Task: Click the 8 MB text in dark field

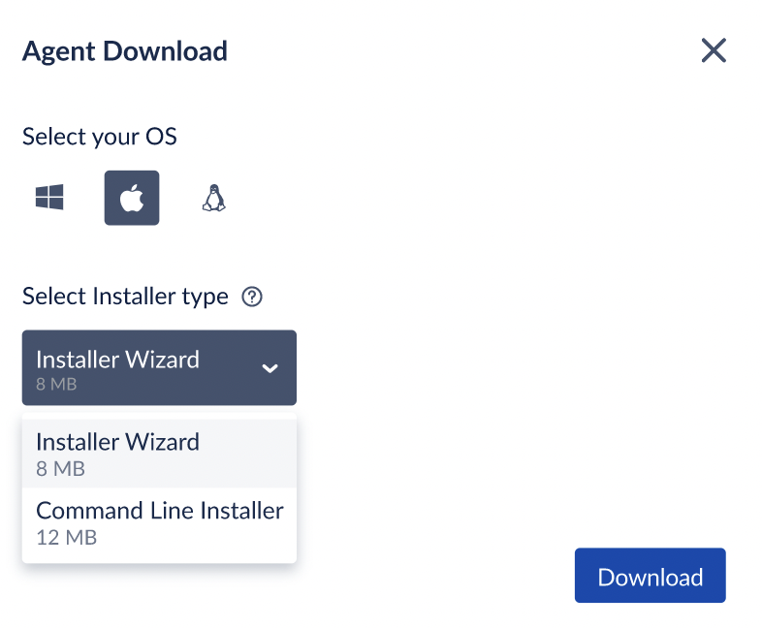Action: pos(56,384)
